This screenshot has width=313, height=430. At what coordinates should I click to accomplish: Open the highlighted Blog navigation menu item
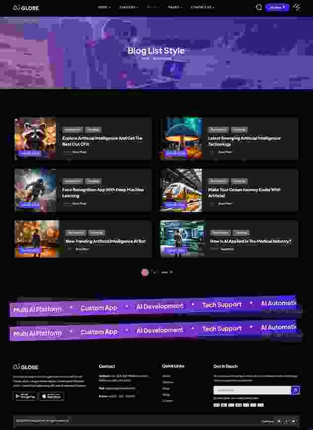click(153, 7)
